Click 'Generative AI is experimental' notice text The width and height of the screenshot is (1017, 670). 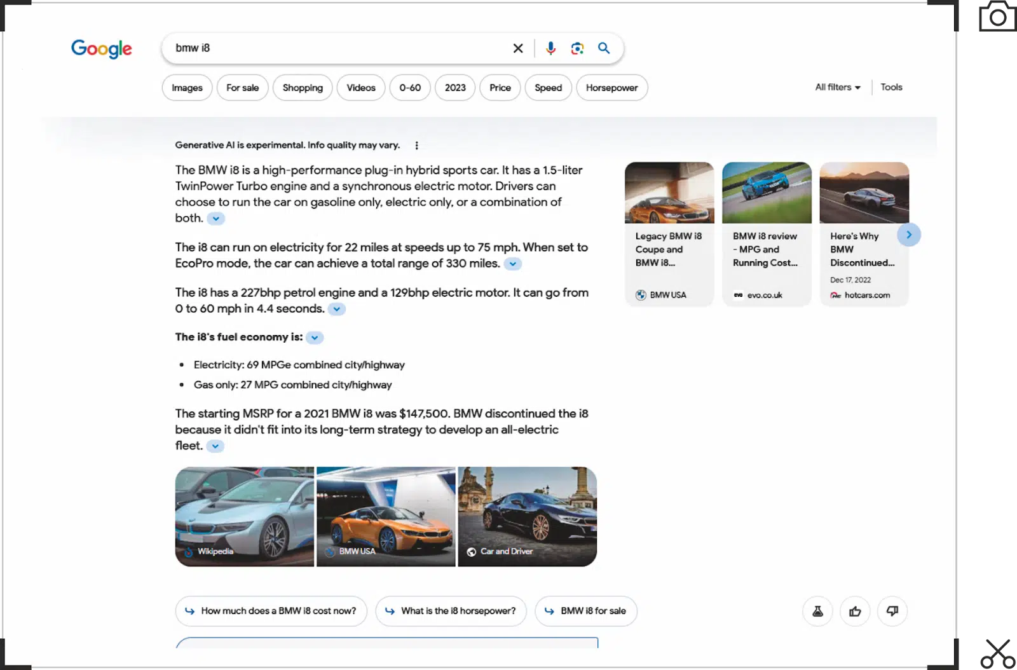click(x=287, y=145)
